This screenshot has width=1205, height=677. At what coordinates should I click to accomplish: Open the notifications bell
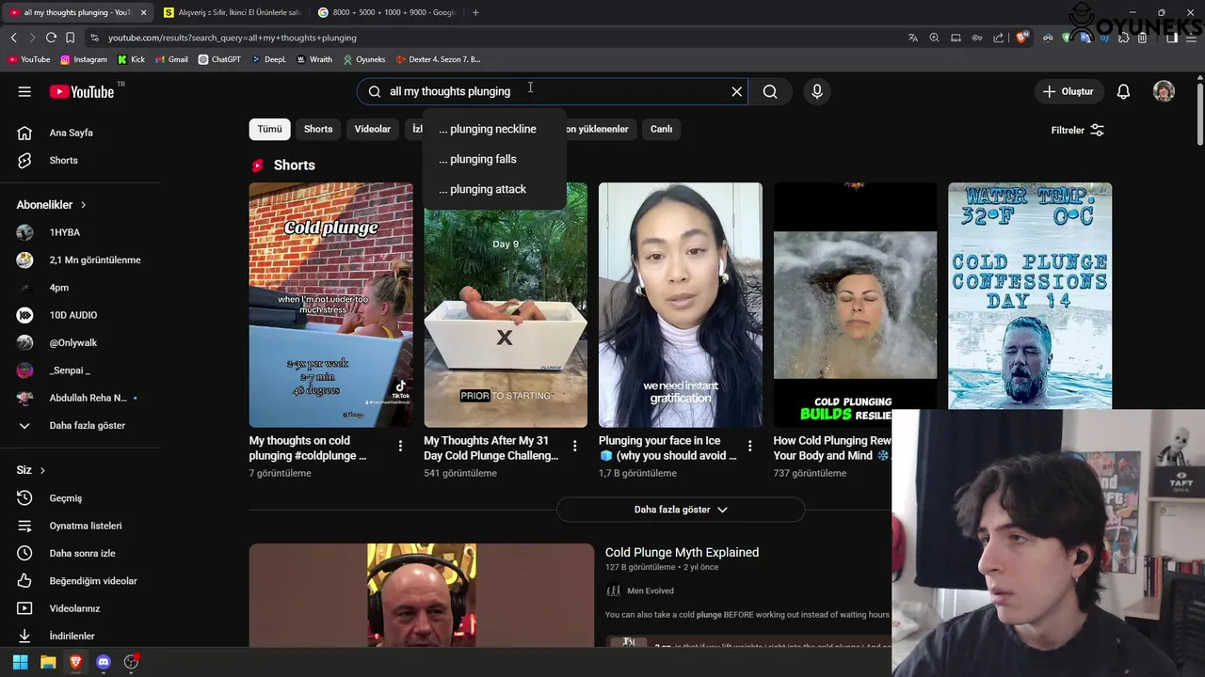(1123, 91)
